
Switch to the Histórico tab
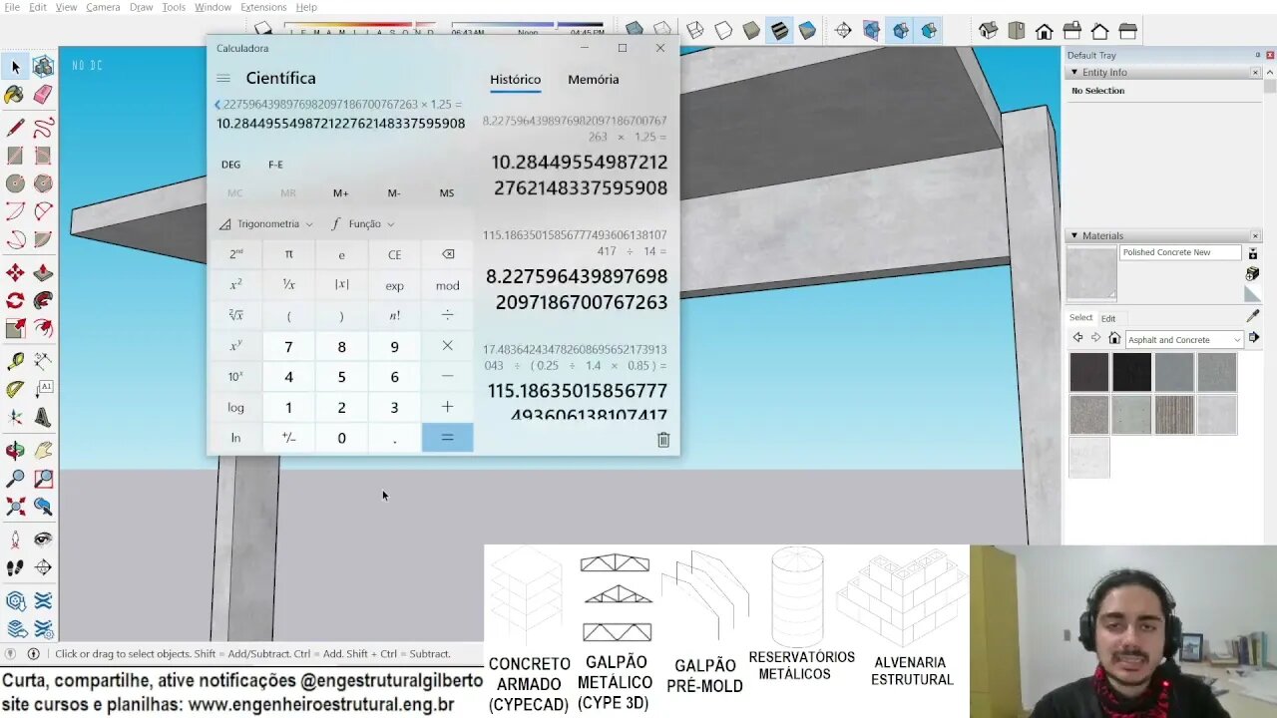point(515,80)
